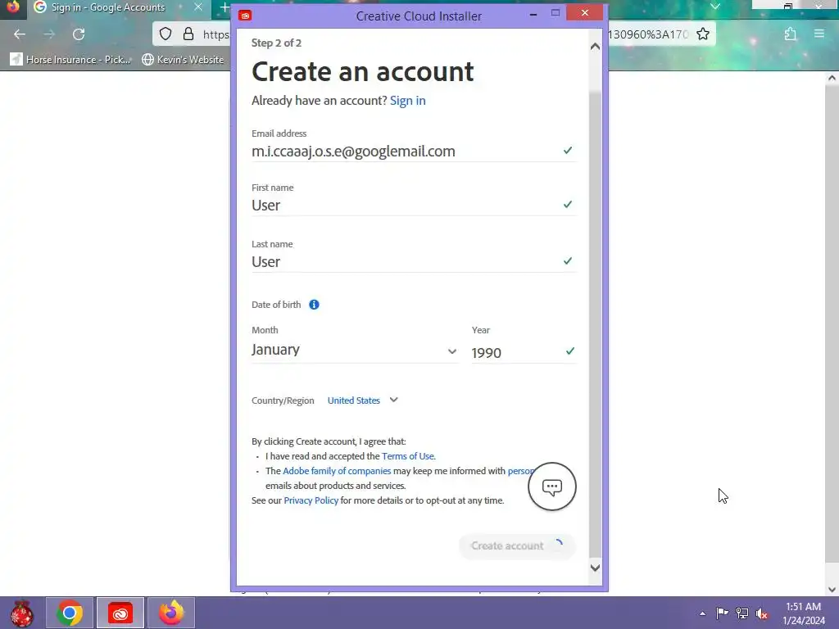Click the Creative Cloud logo in the installer title bar
This screenshot has height=629, width=839.
245,16
